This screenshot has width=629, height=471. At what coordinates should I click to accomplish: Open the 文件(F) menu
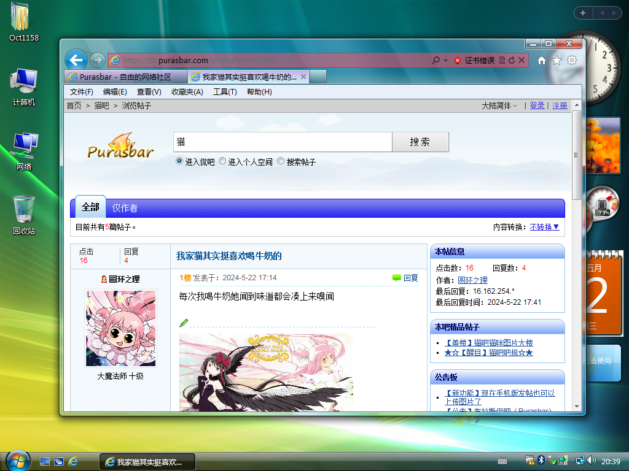[x=82, y=92]
